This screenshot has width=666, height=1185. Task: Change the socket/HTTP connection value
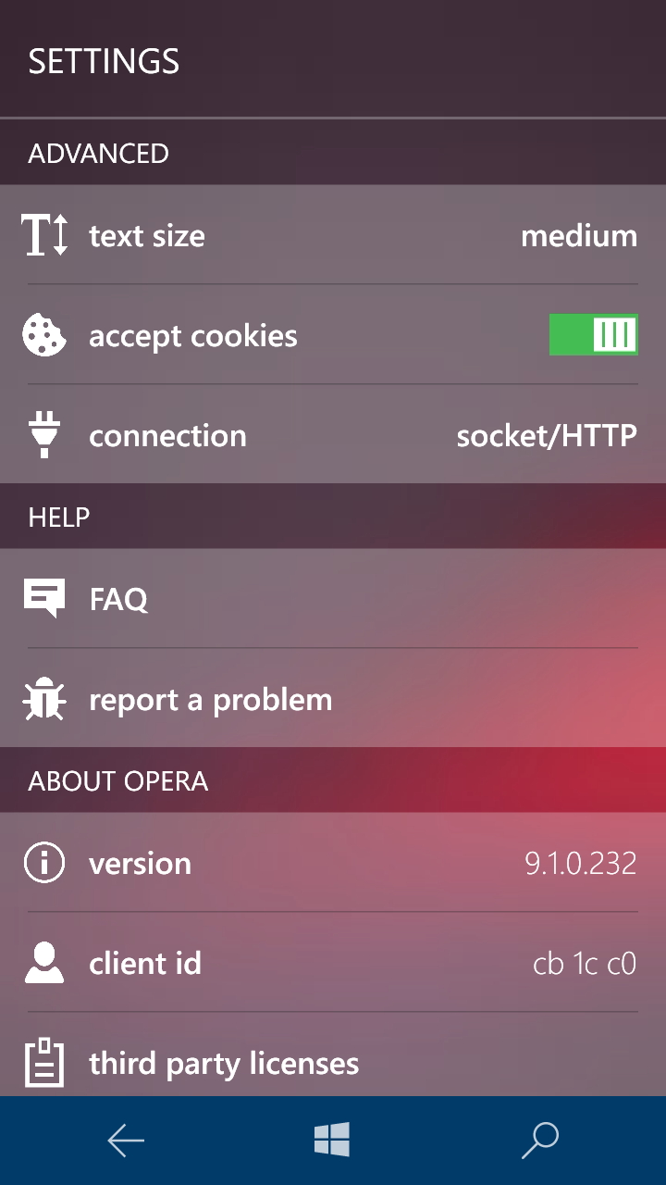pos(547,435)
